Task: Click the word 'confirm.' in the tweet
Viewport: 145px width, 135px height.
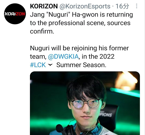Action: point(42,31)
